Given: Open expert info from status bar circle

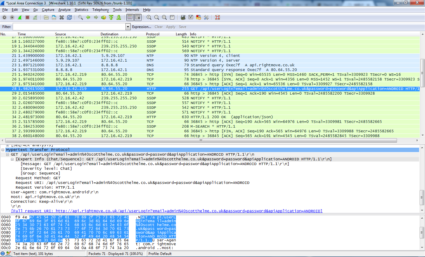Looking at the screenshot, I should coord(3,253).
